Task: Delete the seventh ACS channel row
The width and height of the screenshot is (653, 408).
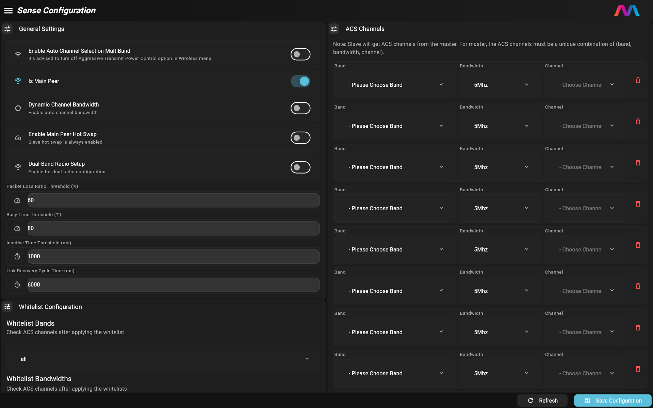Action: (x=638, y=328)
